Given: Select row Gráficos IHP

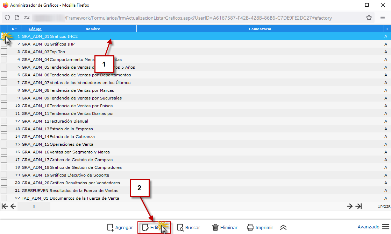Looking at the screenshot, I should (195, 44).
